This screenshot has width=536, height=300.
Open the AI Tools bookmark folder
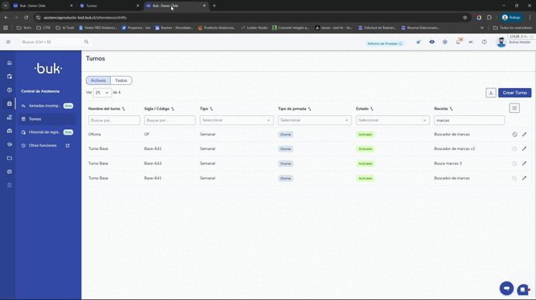[x=65, y=28]
